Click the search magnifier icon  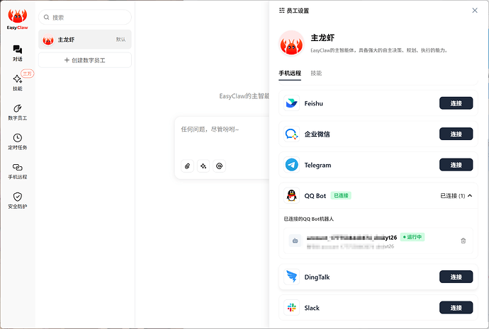[x=47, y=17]
